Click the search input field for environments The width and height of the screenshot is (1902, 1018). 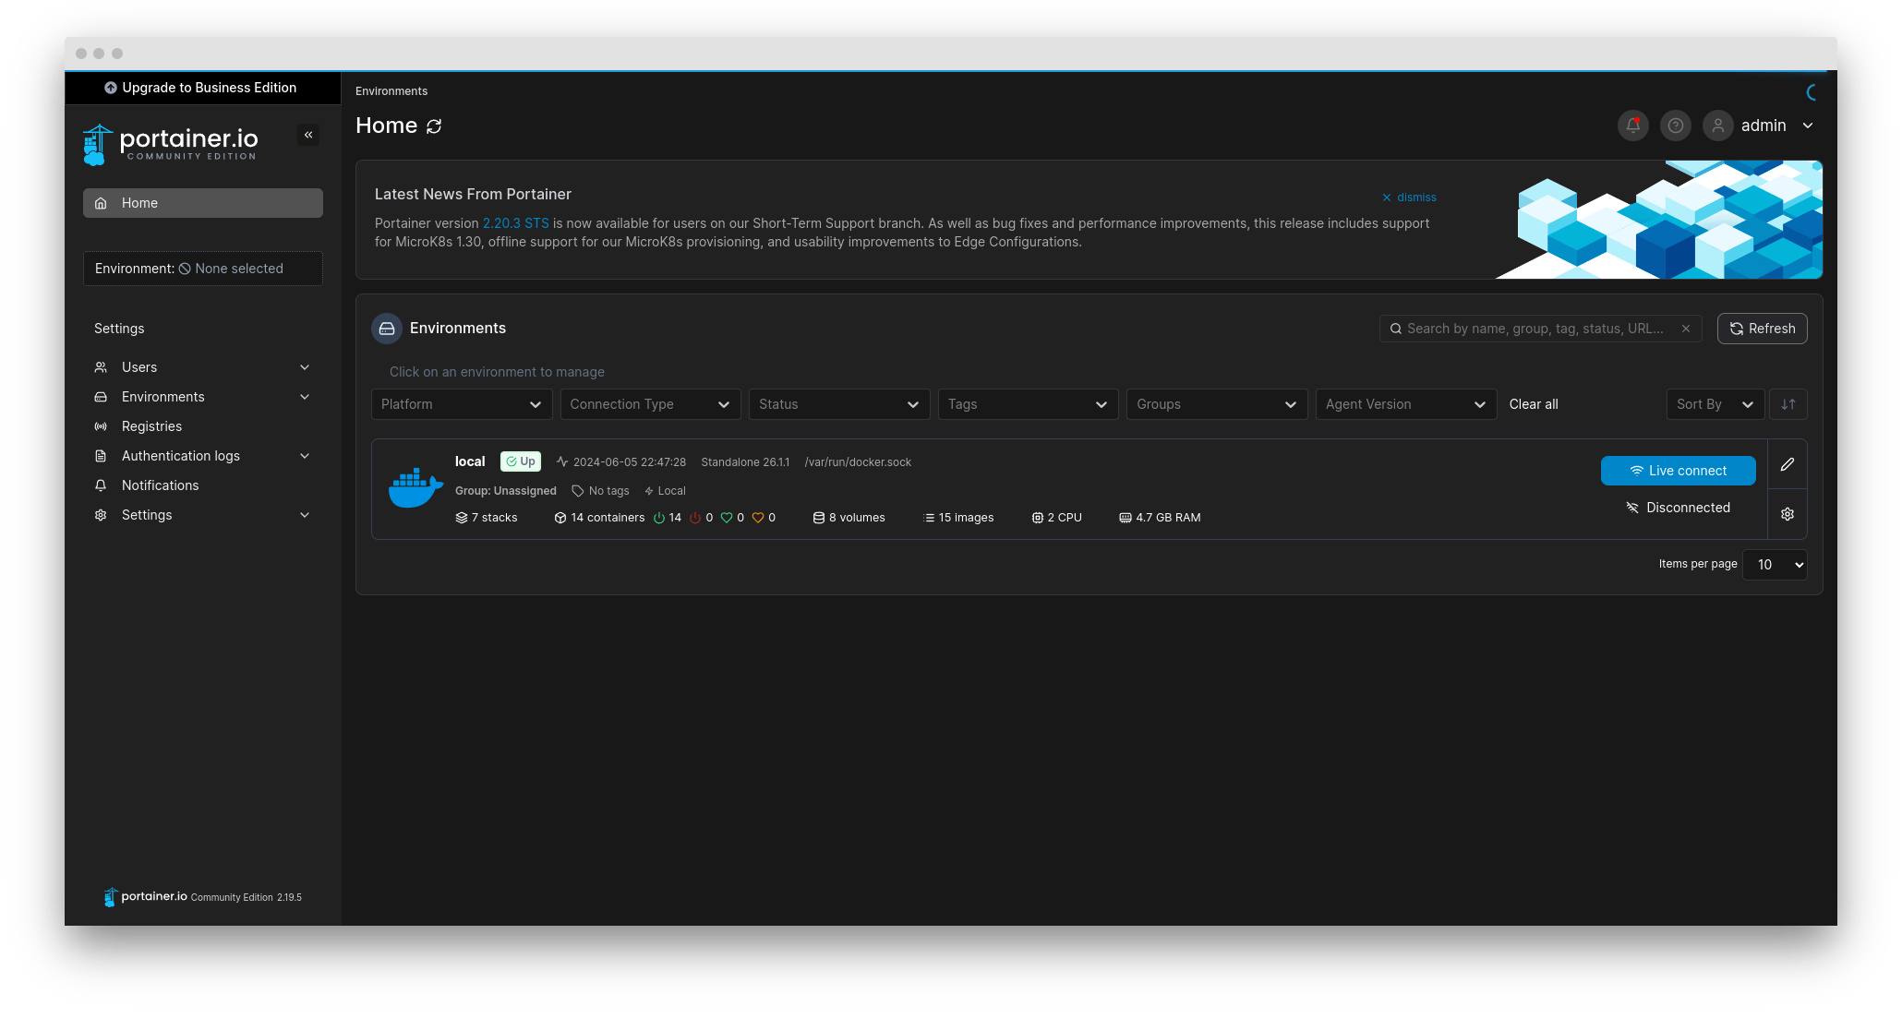coord(1536,328)
